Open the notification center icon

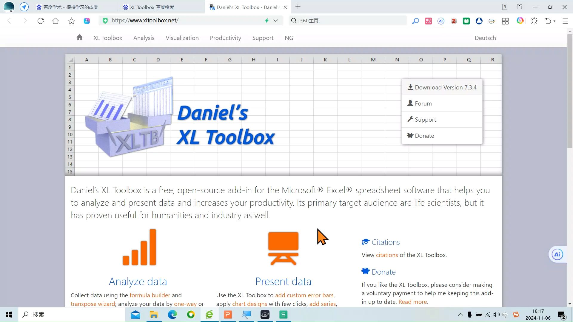click(x=561, y=315)
